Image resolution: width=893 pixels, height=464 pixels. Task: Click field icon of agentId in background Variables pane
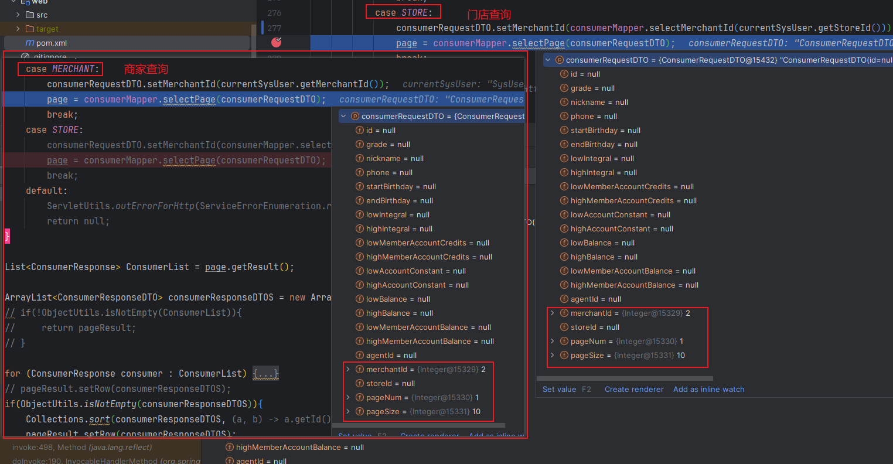click(x=230, y=461)
